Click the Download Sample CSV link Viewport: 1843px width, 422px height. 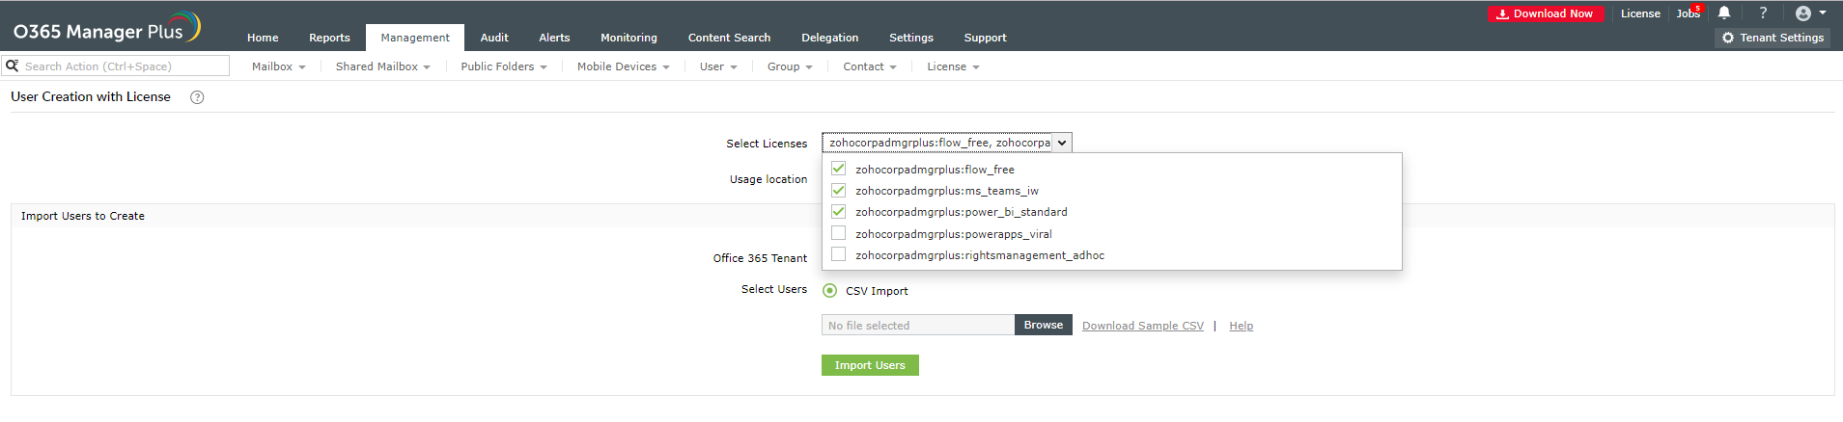[x=1142, y=326]
